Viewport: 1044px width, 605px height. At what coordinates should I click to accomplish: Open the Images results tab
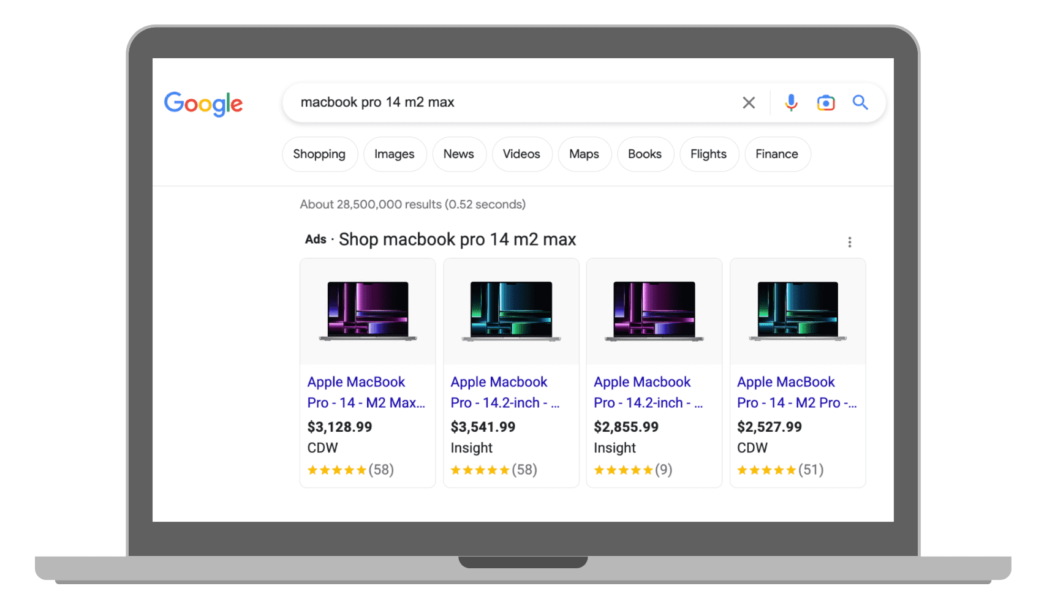click(x=395, y=154)
